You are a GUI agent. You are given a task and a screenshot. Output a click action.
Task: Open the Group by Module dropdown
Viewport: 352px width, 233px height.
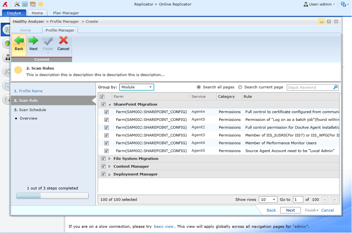(137, 87)
